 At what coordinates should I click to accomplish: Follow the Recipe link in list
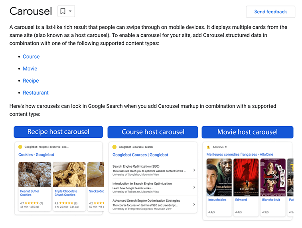(31, 81)
